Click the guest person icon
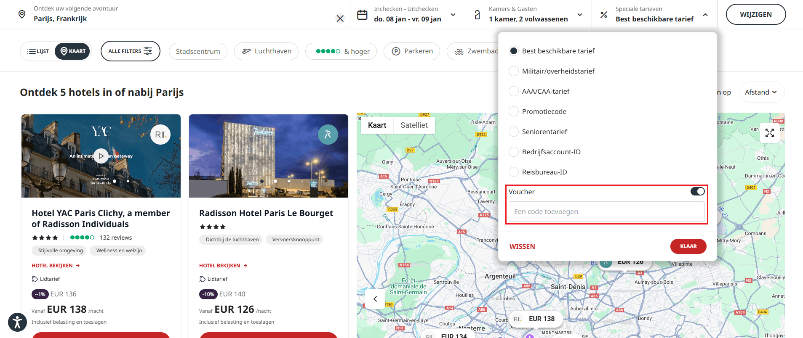Screen dimensions: 803x338 [x=477, y=15]
